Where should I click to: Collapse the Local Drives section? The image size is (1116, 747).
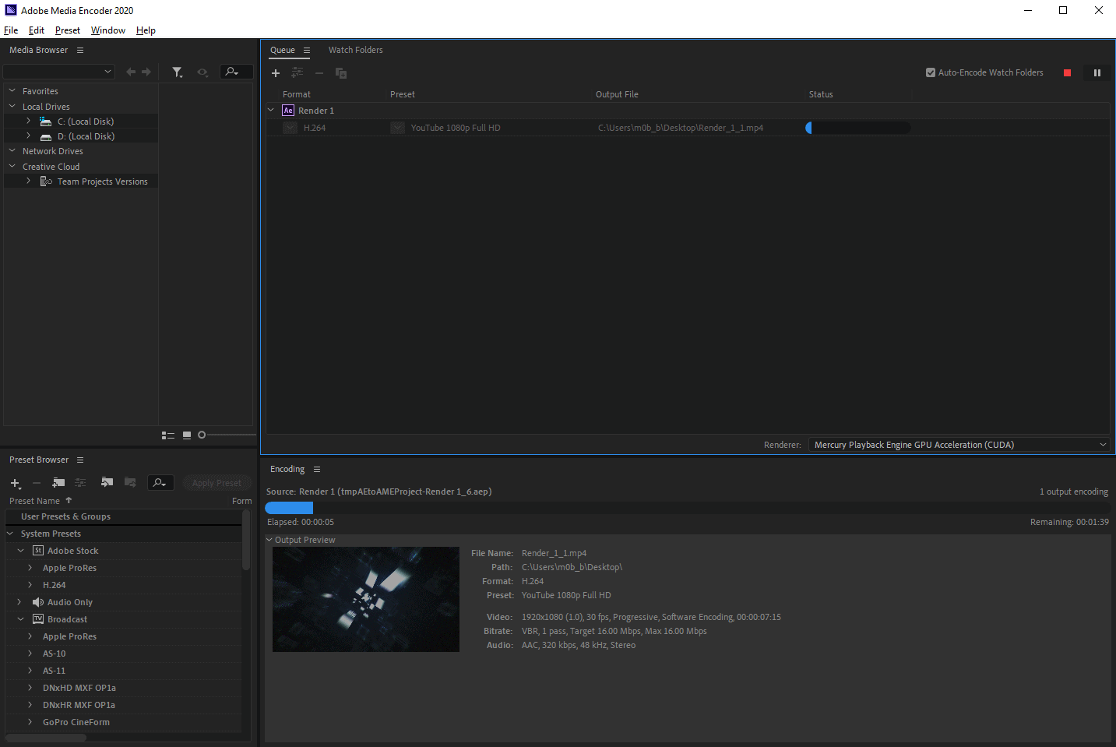12,107
